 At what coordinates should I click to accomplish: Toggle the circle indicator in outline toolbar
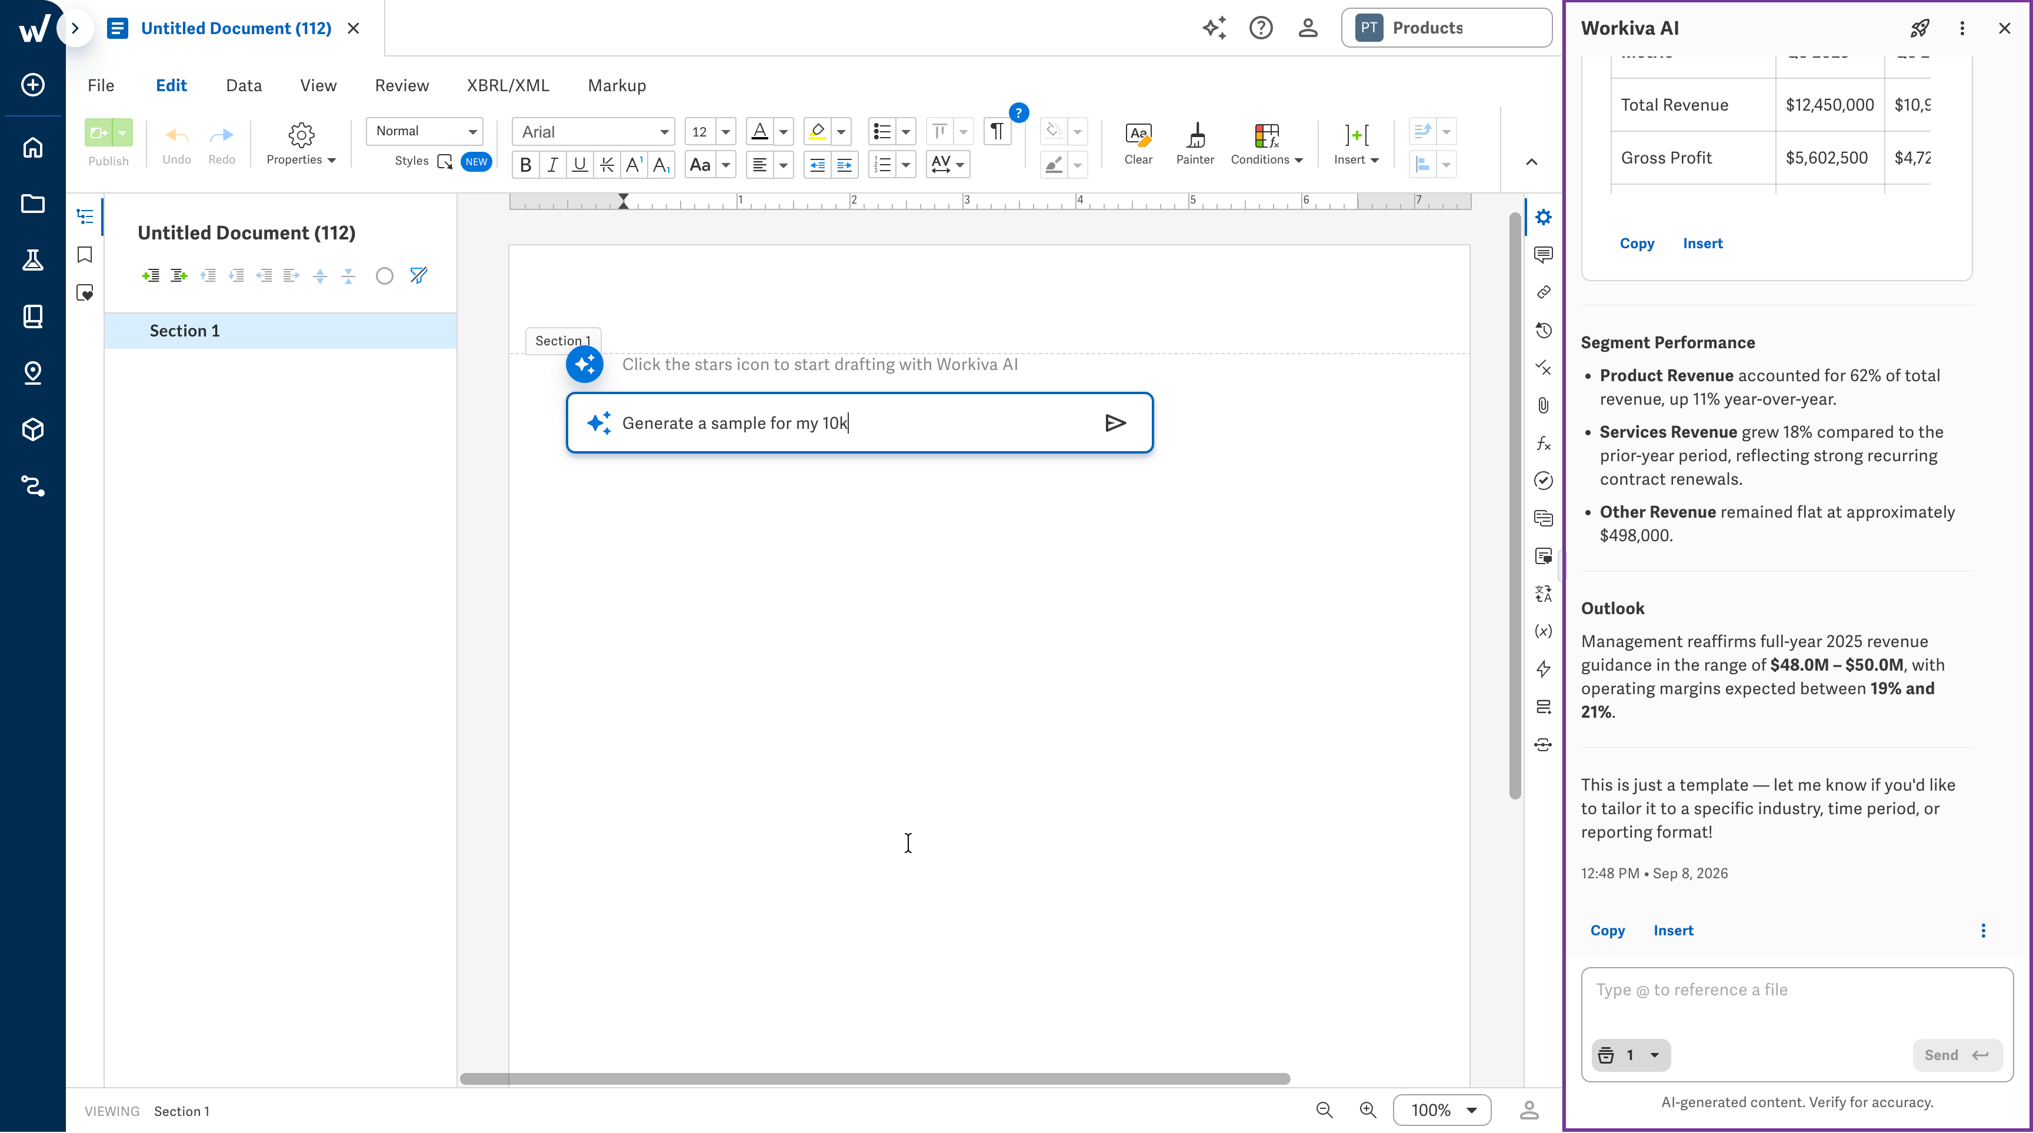tap(384, 275)
